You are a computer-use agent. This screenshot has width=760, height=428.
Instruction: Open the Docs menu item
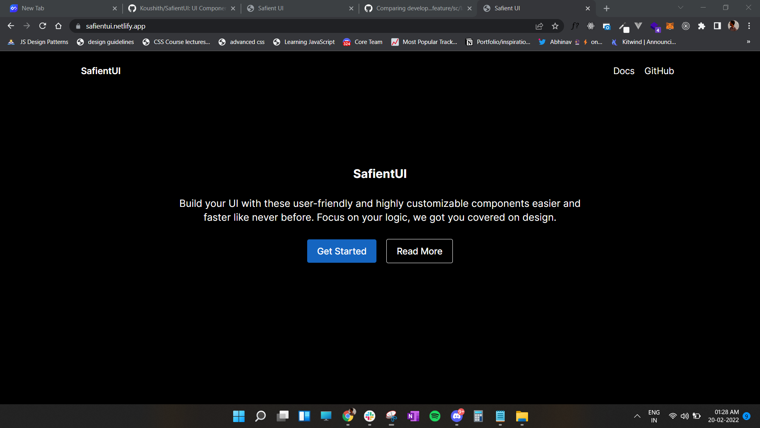coord(623,71)
